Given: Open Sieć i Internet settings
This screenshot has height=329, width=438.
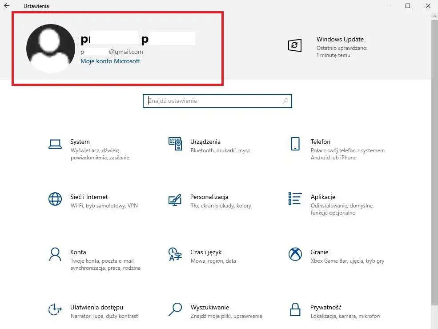Looking at the screenshot, I should tap(89, 197).
